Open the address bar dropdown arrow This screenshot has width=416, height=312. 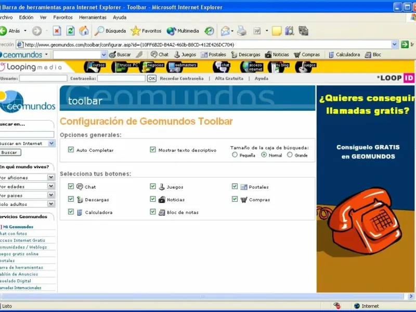point(395,45)
